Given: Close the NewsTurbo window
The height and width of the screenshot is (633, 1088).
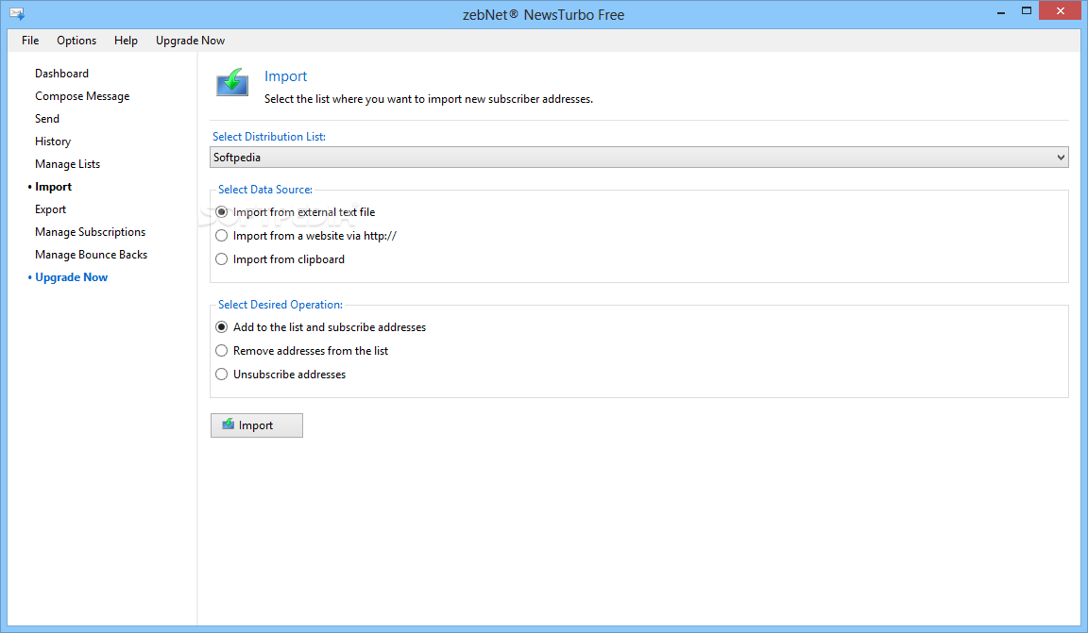Looking at the screenshot, I should 1061,10.
